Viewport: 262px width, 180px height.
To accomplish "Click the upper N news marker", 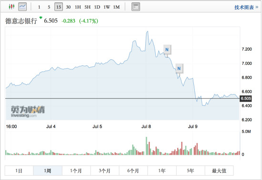I will coord(167,50).
